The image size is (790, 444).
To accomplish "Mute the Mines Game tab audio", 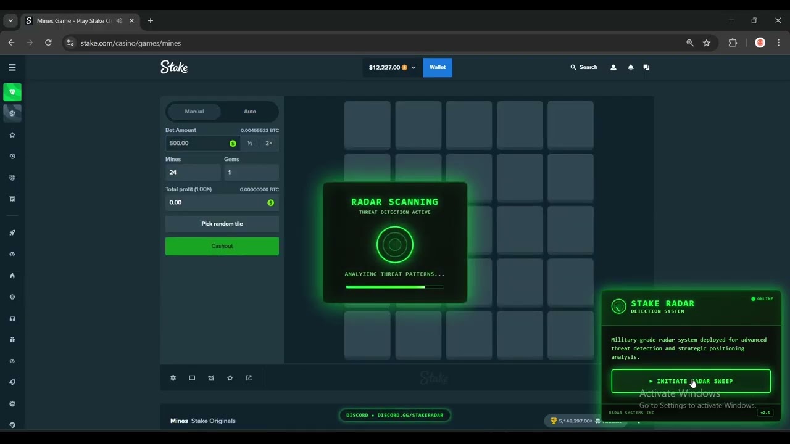I will point(119,20).
